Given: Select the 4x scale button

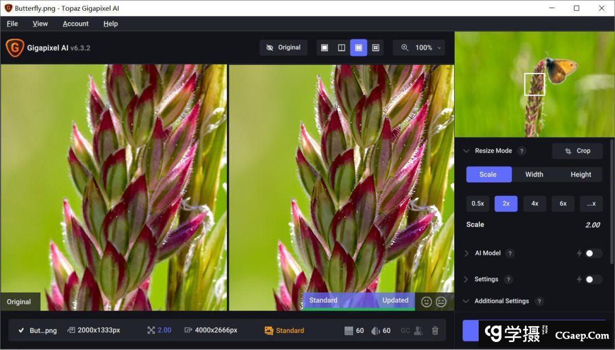Looking at the screenshot, I should tap(535, 204).
